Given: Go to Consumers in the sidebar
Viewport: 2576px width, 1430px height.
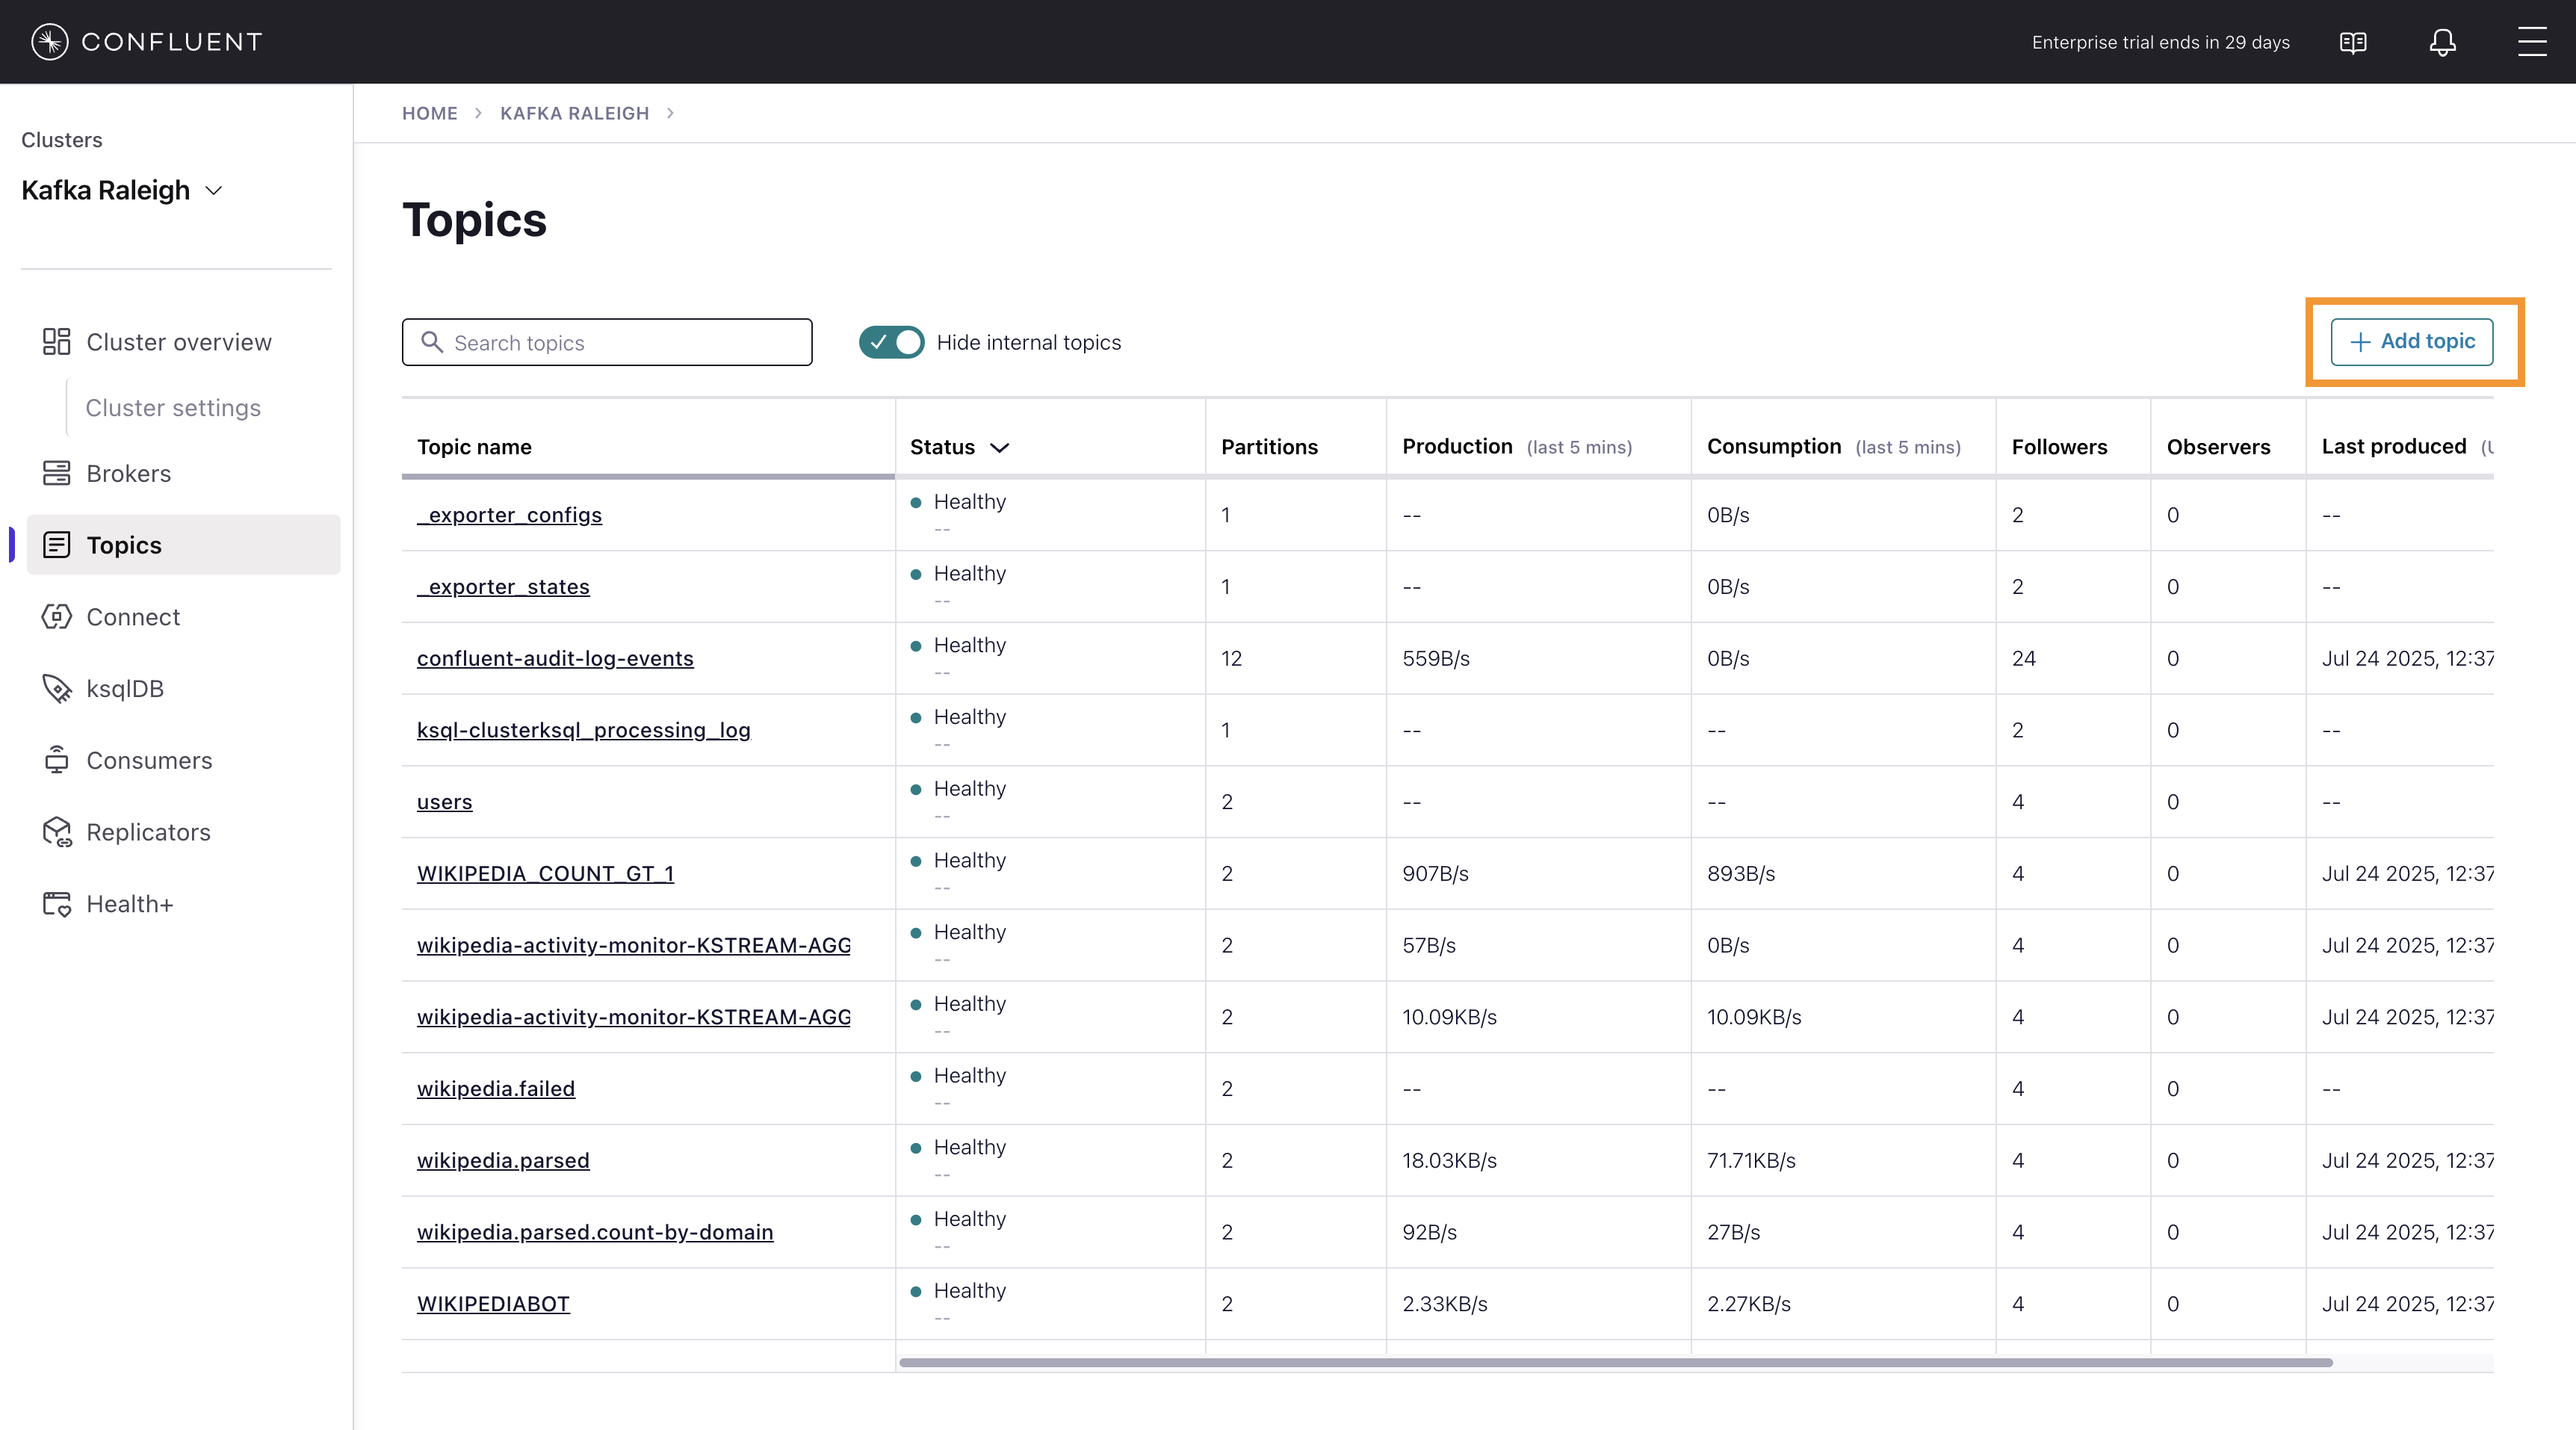Looking at the screenshot, I should pos(149,760).
